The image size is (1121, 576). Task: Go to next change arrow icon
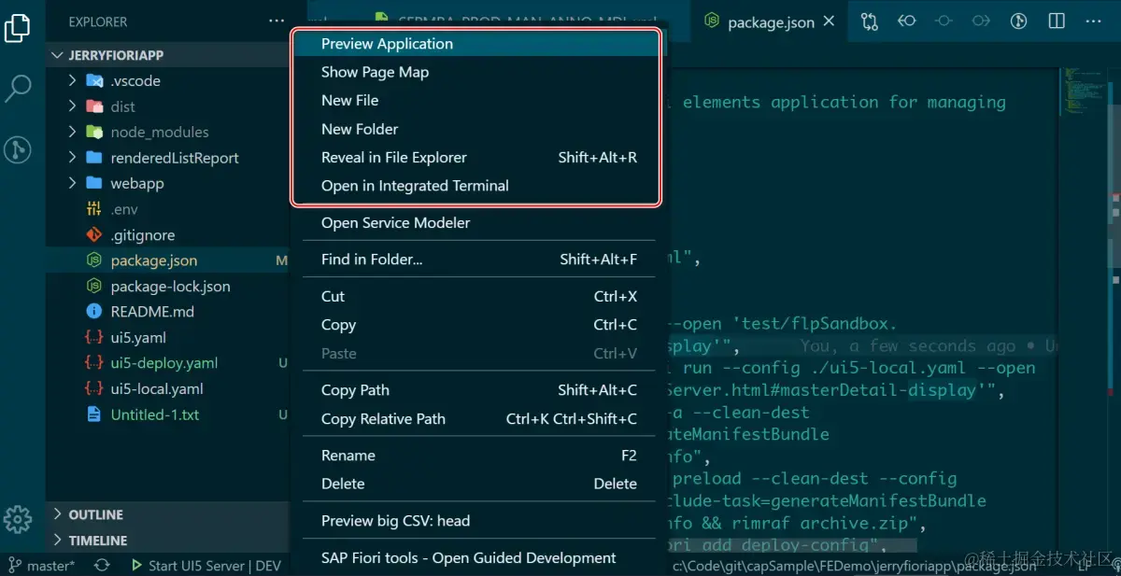pos(981,21)
